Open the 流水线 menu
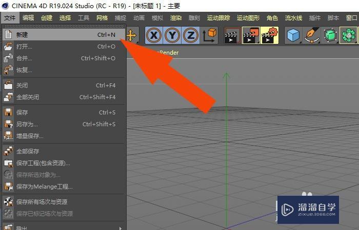The width and height of the screenshot is (359, 230). [x=293, y=18]
